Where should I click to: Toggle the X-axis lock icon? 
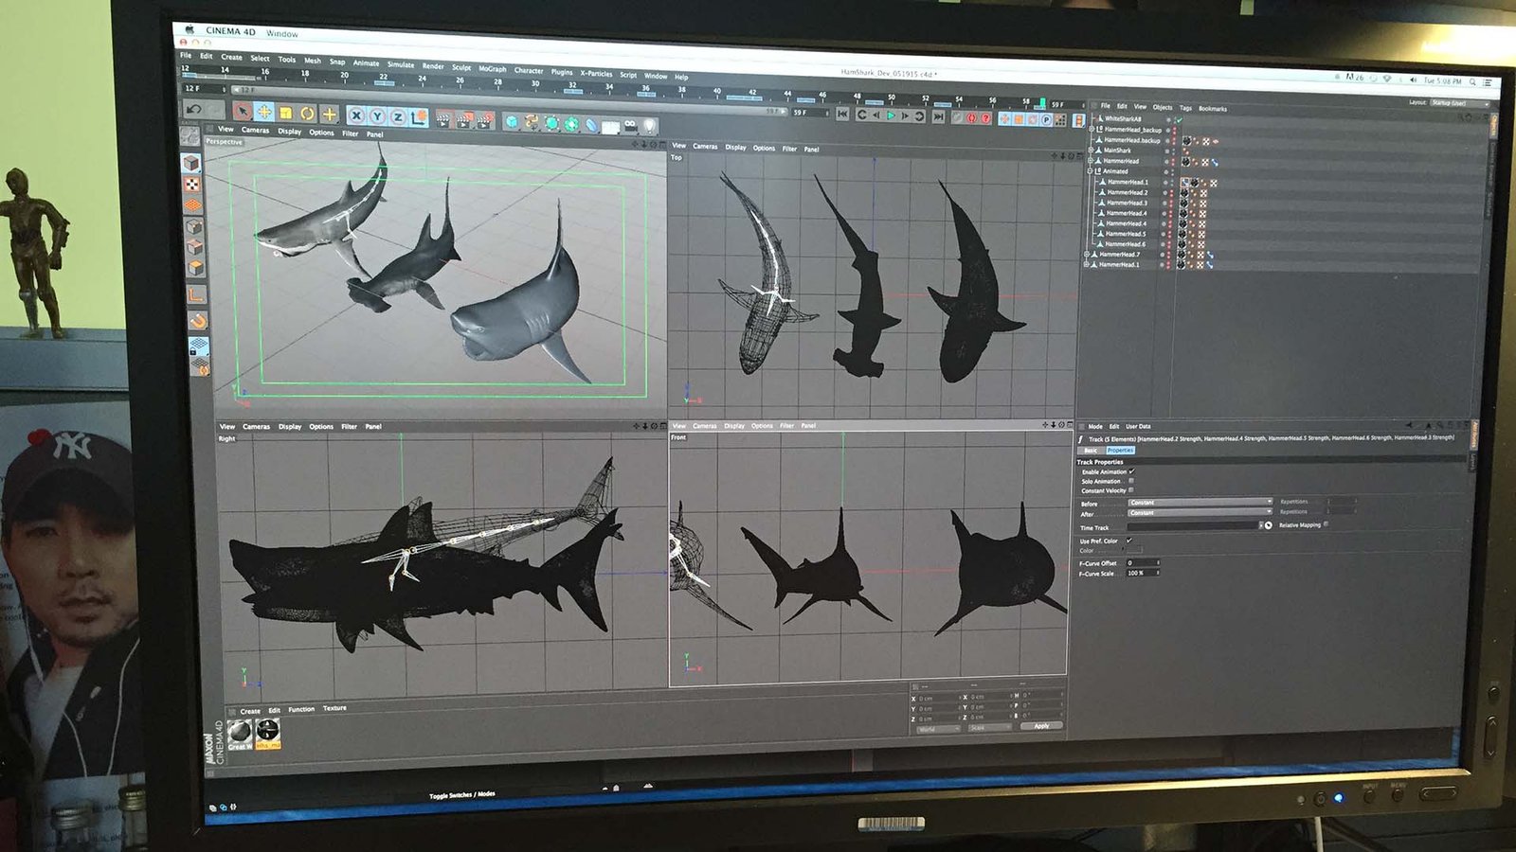(x=356, y=115)
